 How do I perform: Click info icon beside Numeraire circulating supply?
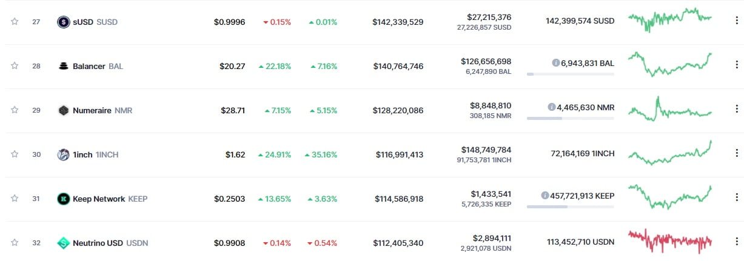(551, 107)
